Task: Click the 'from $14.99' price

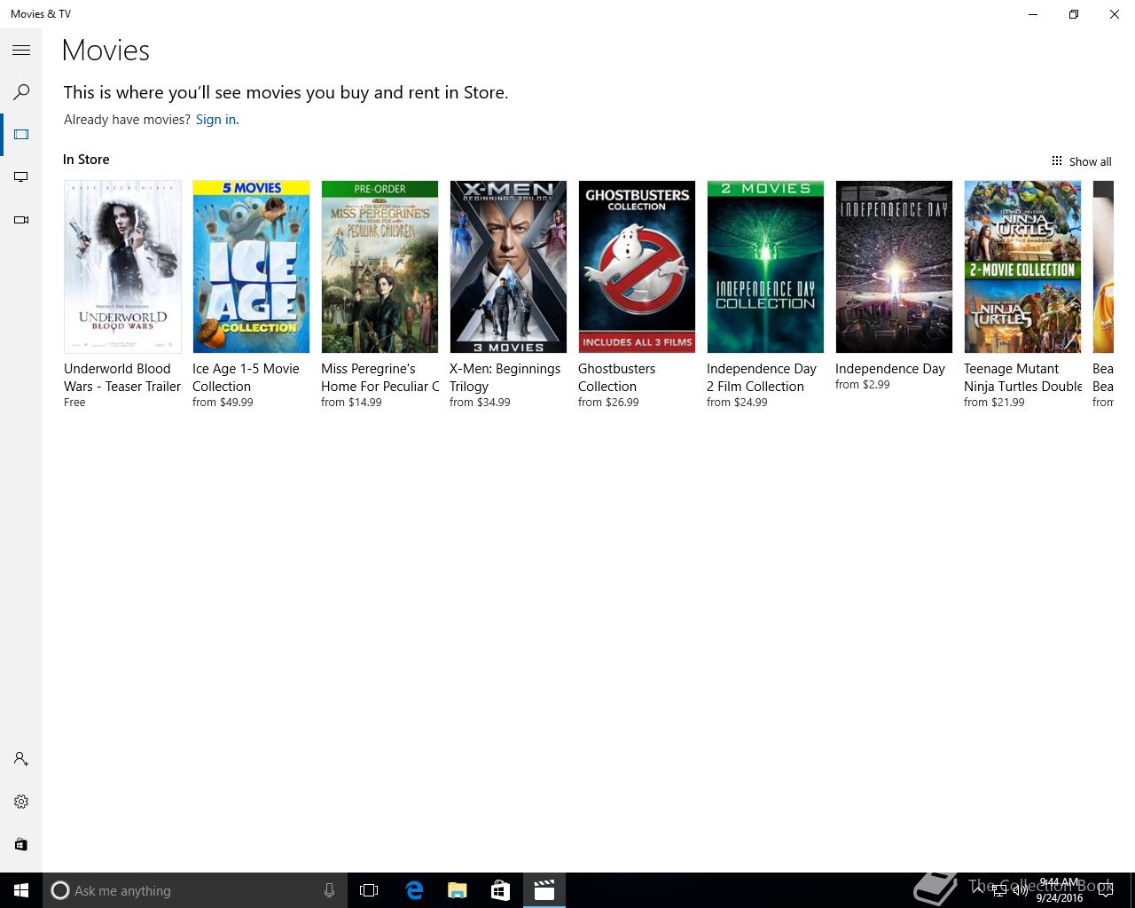Action: [x=351, y=403]
